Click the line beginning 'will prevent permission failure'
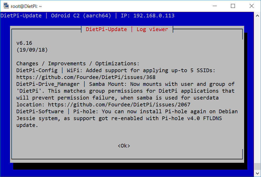 pos(118,98)
